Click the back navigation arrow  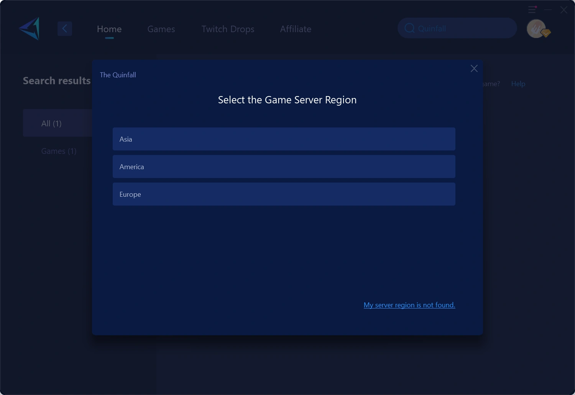(65, 28)
